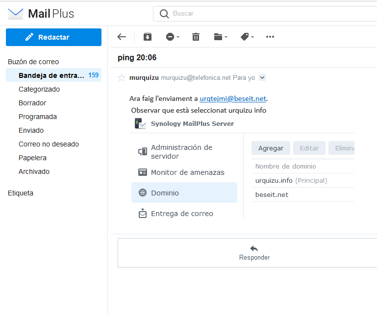Screen dimensions: 377x315
Task: Star the message from murquizu
Action: 122,77
